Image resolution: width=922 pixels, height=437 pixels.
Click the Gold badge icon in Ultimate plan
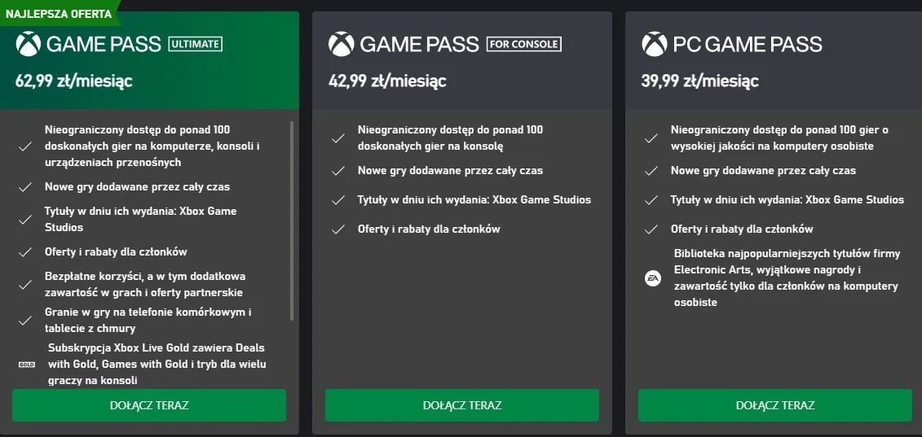(x=25, y=365)
